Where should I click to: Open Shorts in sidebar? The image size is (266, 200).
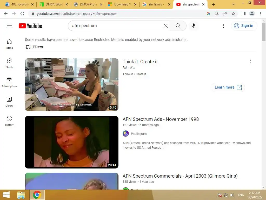pos(9,63)
